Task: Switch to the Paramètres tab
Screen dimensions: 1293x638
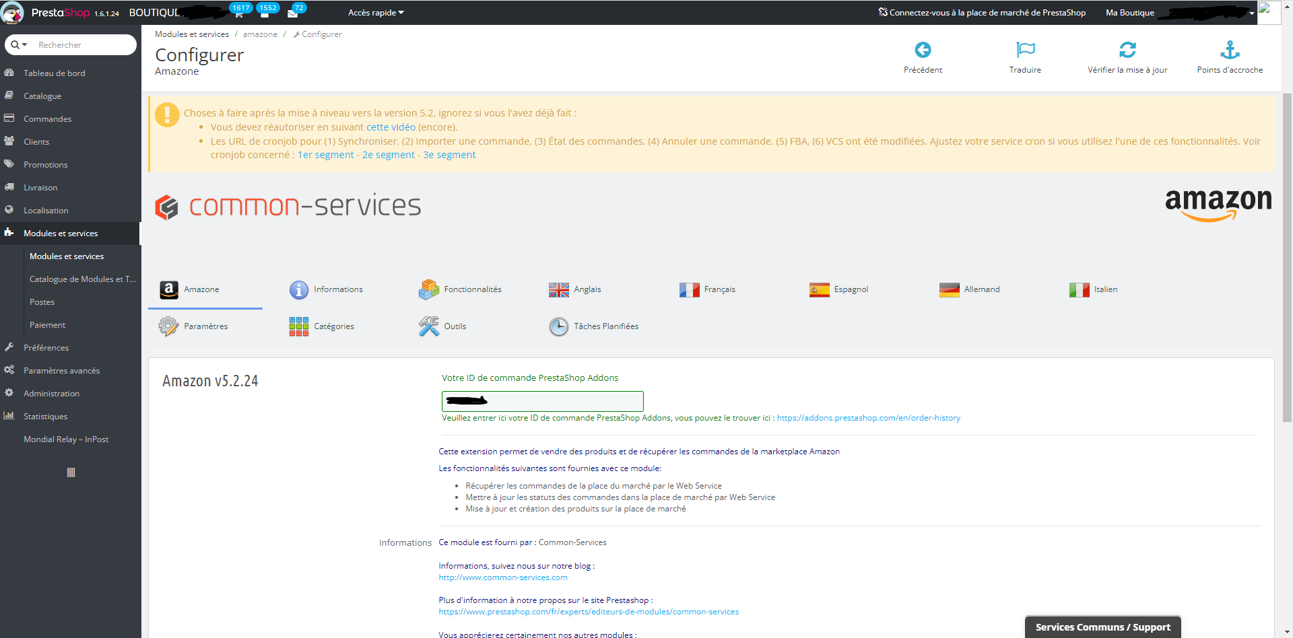Action: pyautogui.click(x=193, y=326)
